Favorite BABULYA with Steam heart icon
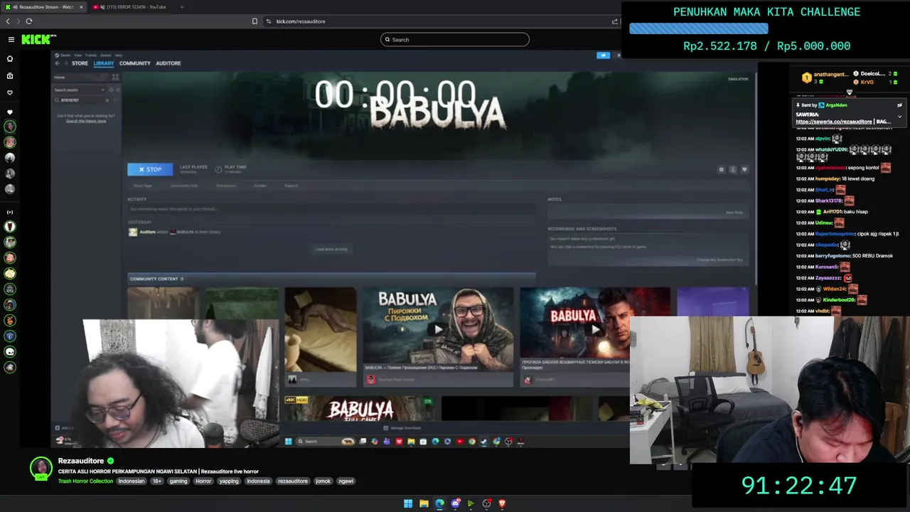 click(x=744, y=169)
